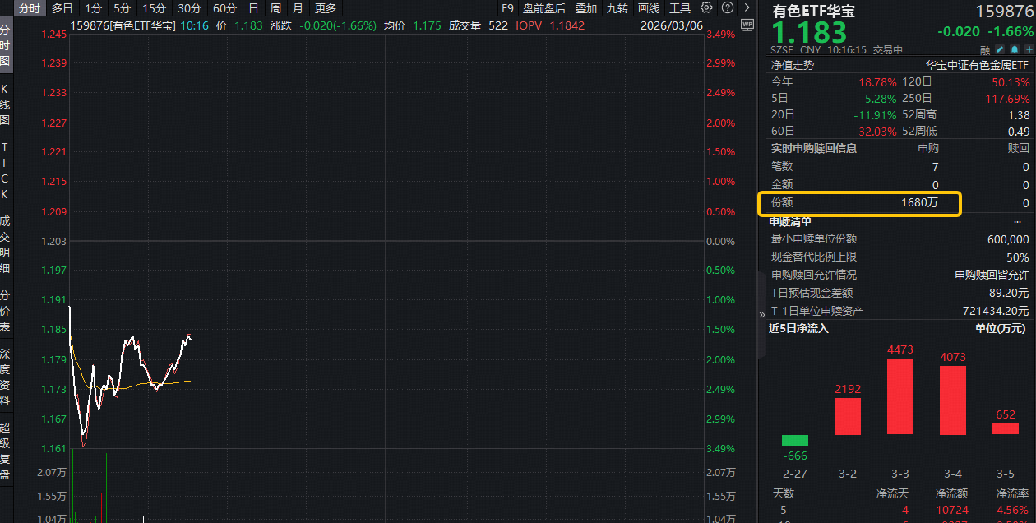Click the 3-3 net inflow red bar
1036x523 pixels.
[900, 396]
